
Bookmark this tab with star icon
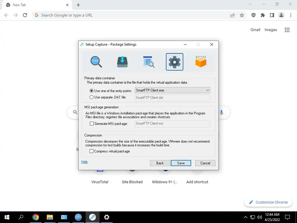(242, 15)
